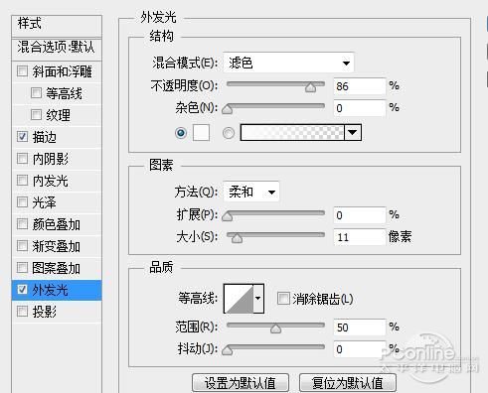The height and width of the screenshot is (393, 488).
Task: Enable the 渐变叠加 checkbox
Action: pos(22,246)
